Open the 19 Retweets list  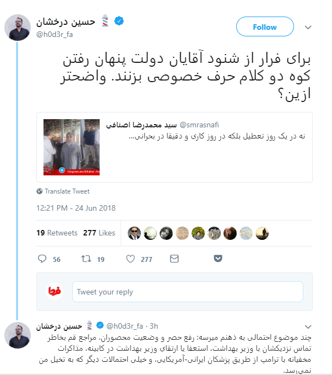[57, 233]
